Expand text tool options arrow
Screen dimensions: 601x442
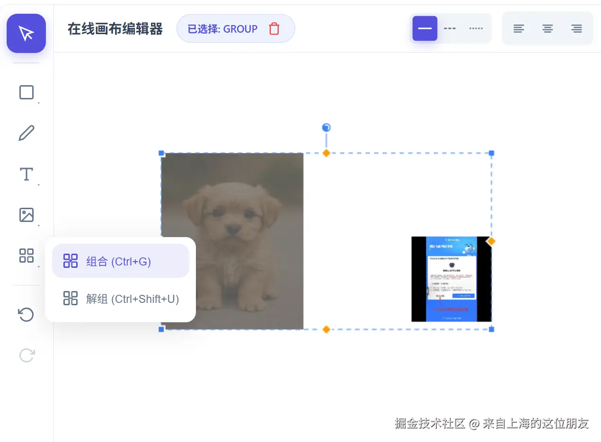[39, 185]
